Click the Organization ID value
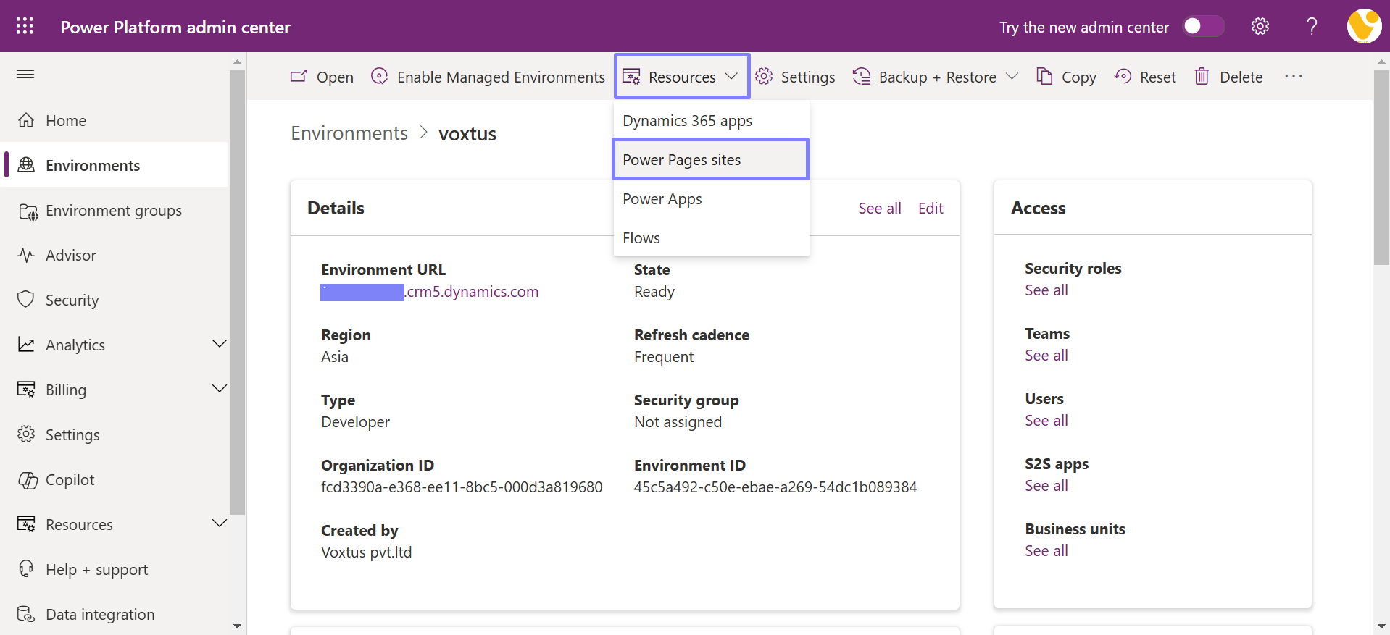 pyautogui.click(x=462, y=487)
